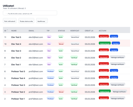The width and height of the screenshot is (133, 107).
Task: Block user Elev Test 2
Action: tap(104, 57)
